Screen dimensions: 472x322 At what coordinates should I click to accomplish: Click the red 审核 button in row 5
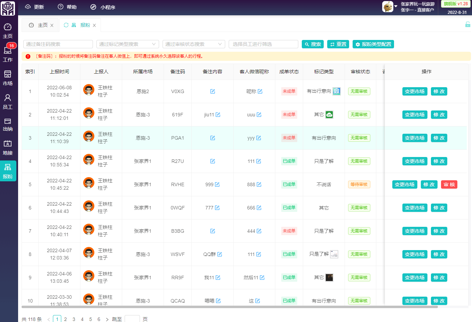coord(449,184)
